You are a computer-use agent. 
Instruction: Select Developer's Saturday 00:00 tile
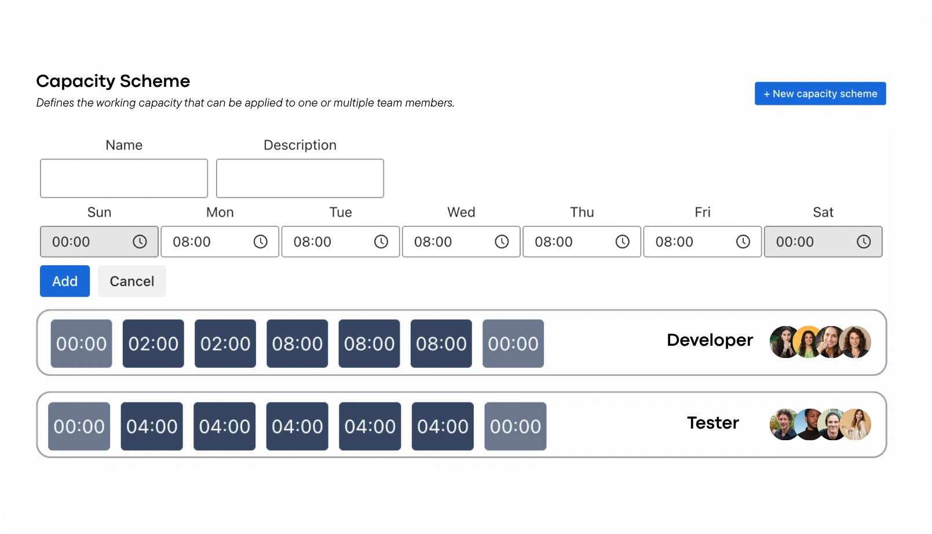(513, 343)
